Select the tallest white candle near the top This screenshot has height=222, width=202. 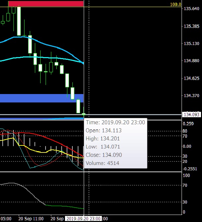pos(19,21)
